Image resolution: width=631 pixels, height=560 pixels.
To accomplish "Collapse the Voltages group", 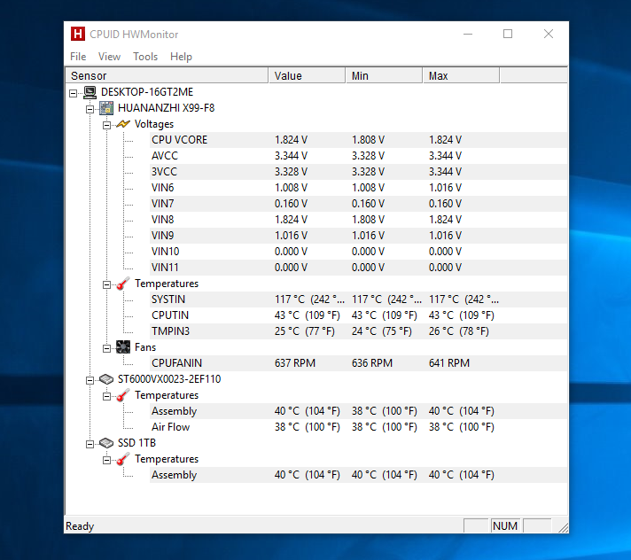I will [106, 125].
